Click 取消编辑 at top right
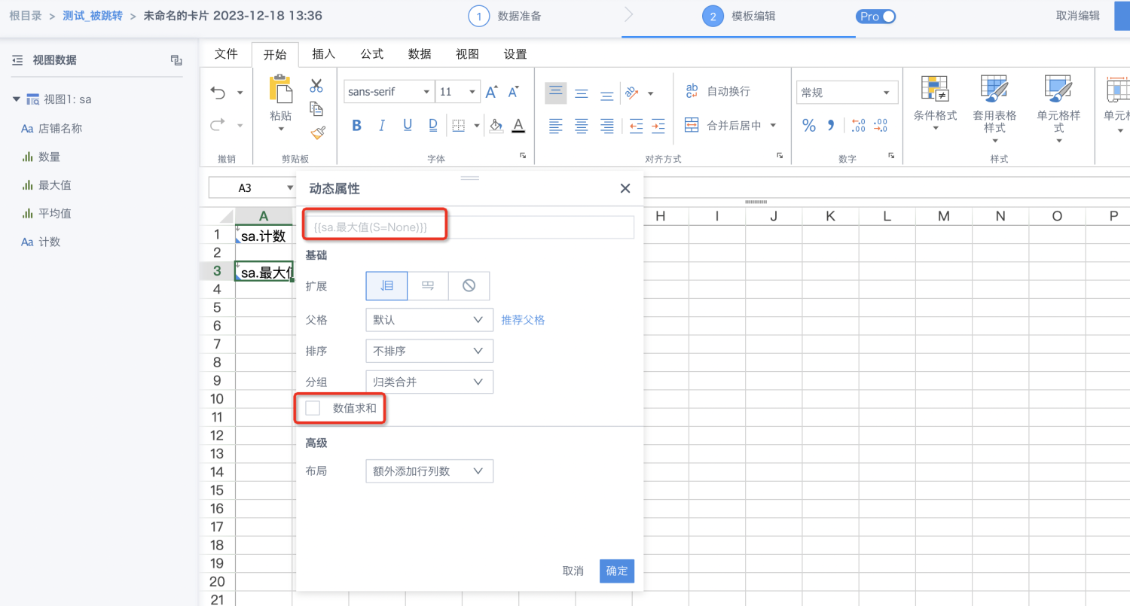Screen dimensions: 1130x606 (1077, 16)
